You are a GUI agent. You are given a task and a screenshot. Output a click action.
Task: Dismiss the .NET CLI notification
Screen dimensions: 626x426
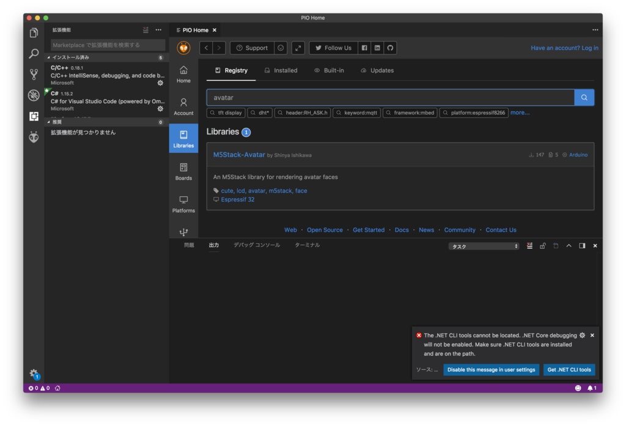(x=592, y=336)
